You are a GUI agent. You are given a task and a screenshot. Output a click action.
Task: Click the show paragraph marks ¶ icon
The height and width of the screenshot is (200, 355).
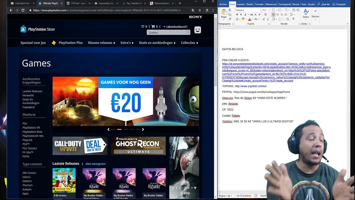(294, 19)
